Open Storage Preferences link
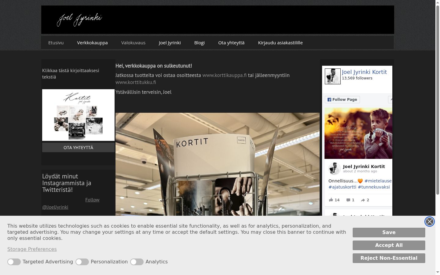This screenshot has height=275, width=440. pos(32,249)
